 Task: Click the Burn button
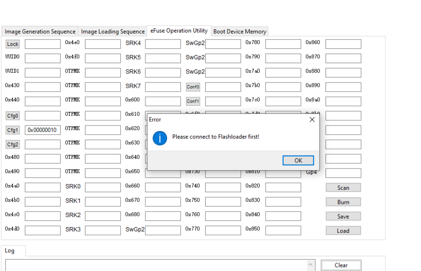343,202
